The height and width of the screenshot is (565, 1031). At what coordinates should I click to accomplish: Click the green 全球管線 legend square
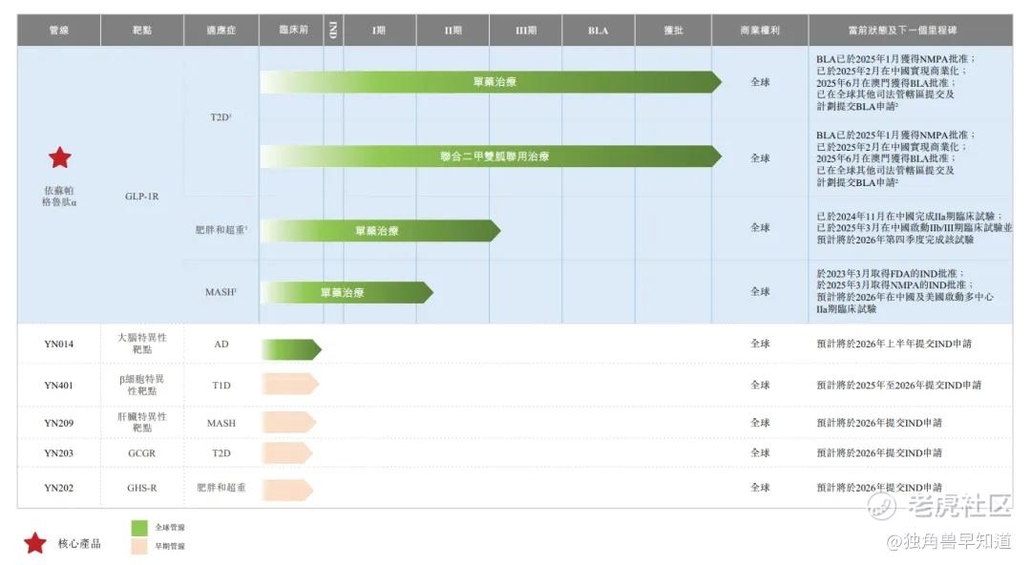point(139,528)
